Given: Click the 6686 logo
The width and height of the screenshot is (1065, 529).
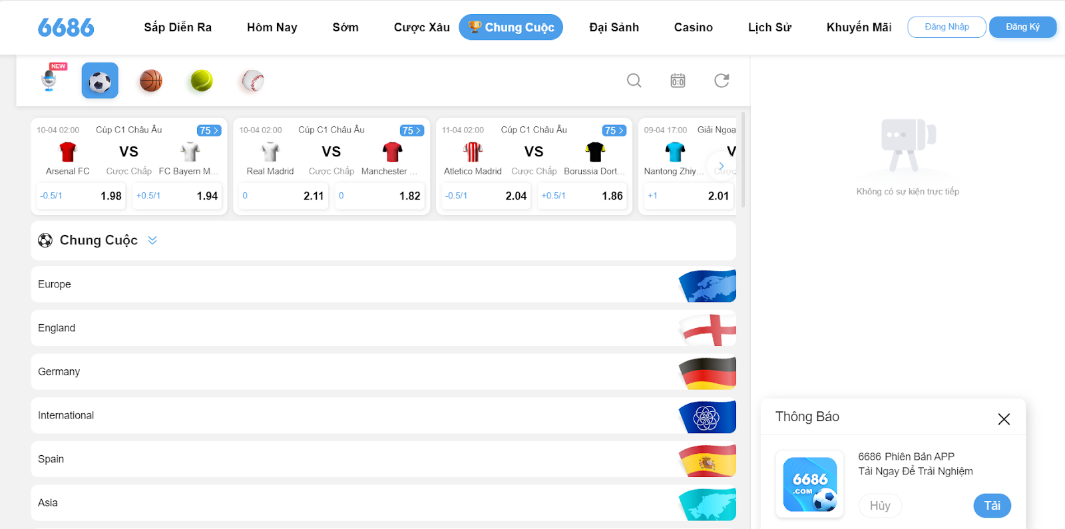Looking at the screenshot, I should pos(66,27).
